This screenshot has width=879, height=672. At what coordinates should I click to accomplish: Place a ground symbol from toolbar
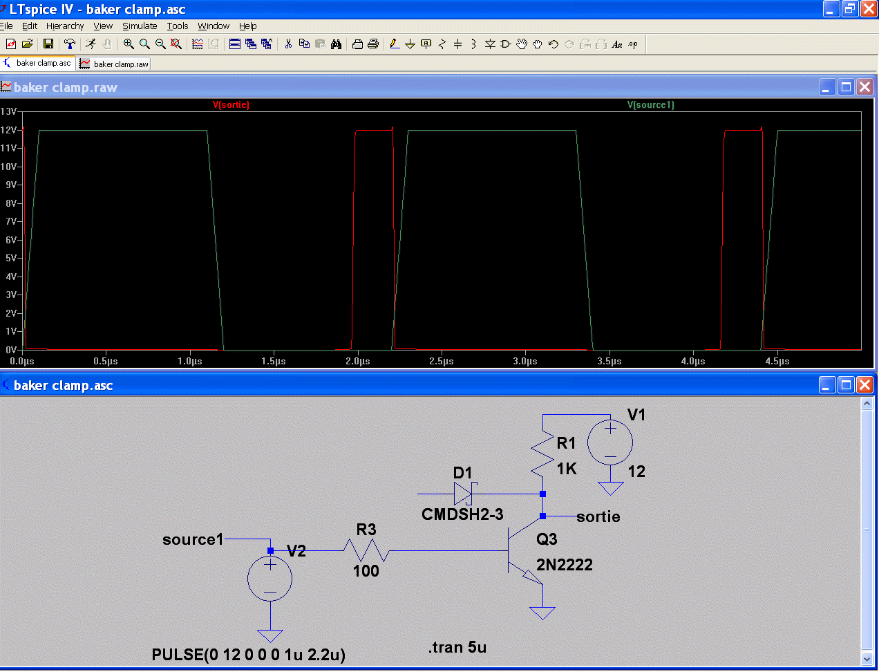click(x=410, y=44)
